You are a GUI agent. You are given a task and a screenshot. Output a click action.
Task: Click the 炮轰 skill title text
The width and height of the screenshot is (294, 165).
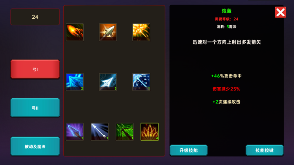pyautogui.click(x=227, y=11)
